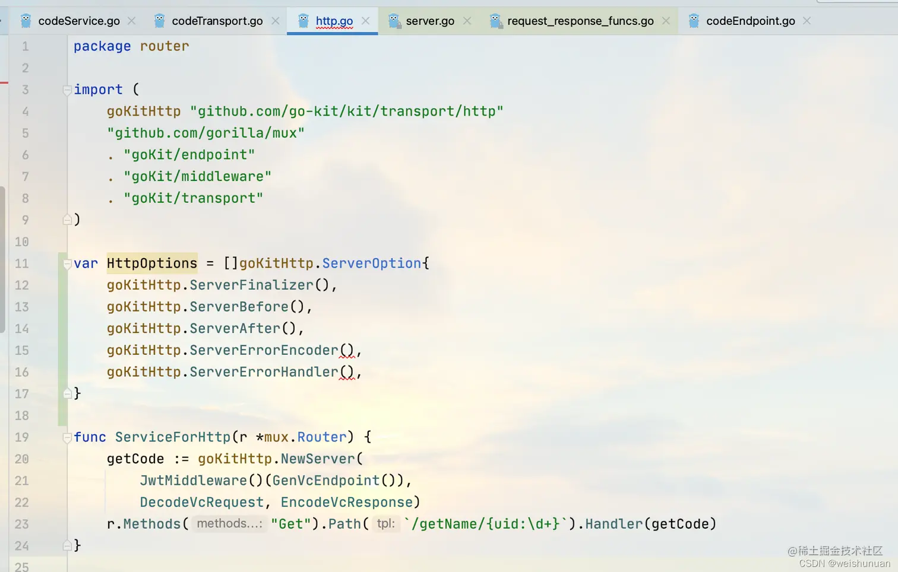Collapse the ServiceForHttp function

coord(67,438)
